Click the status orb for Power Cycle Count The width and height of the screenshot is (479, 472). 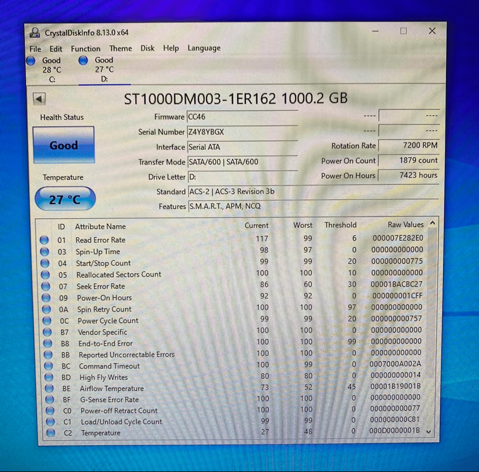47,320
